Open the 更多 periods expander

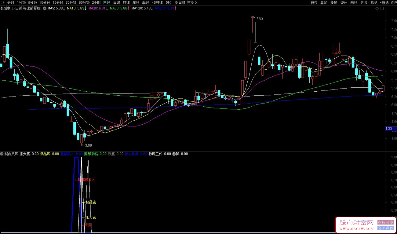192,3
